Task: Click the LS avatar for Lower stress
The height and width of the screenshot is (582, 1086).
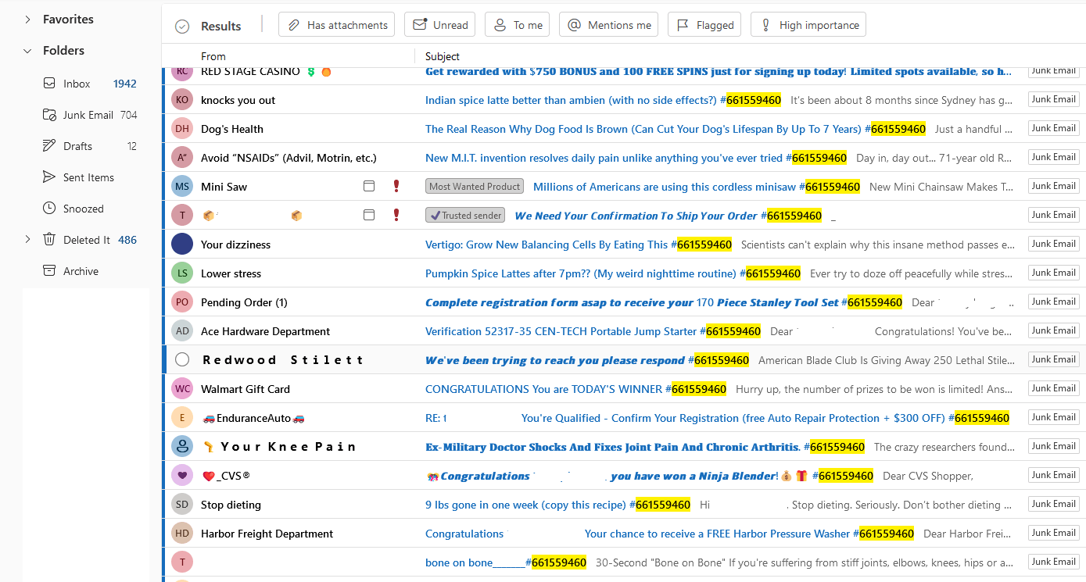Action: pyautogui.click(x=182, y=273)
